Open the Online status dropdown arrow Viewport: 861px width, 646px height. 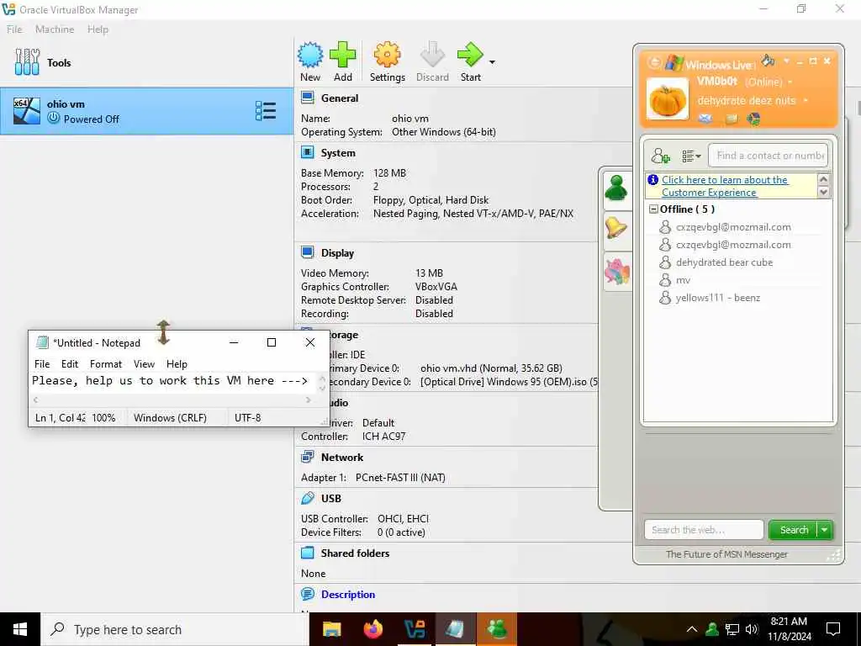790,82
